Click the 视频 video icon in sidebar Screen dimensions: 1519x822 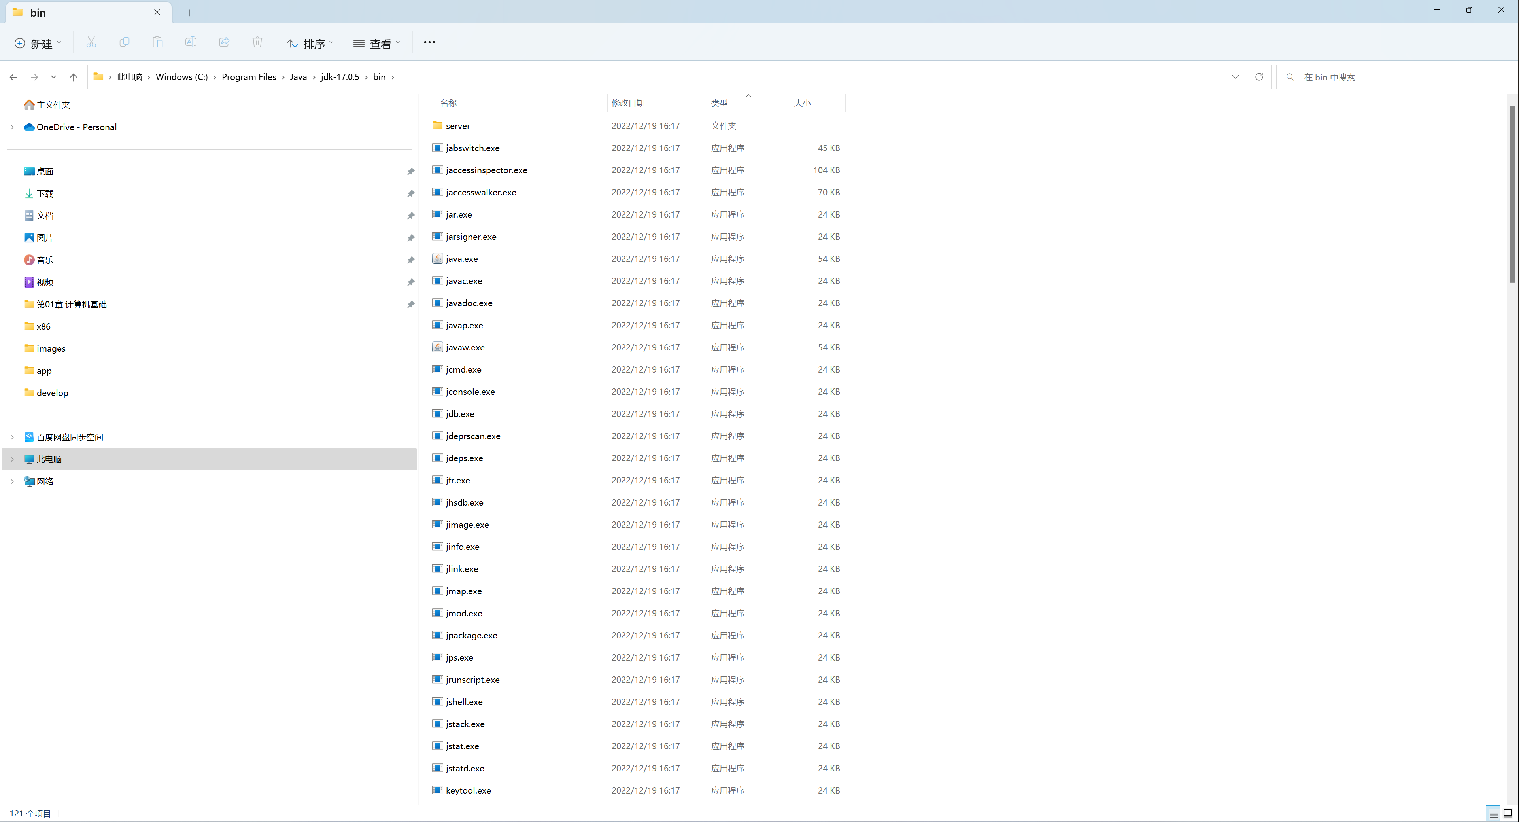29,282
